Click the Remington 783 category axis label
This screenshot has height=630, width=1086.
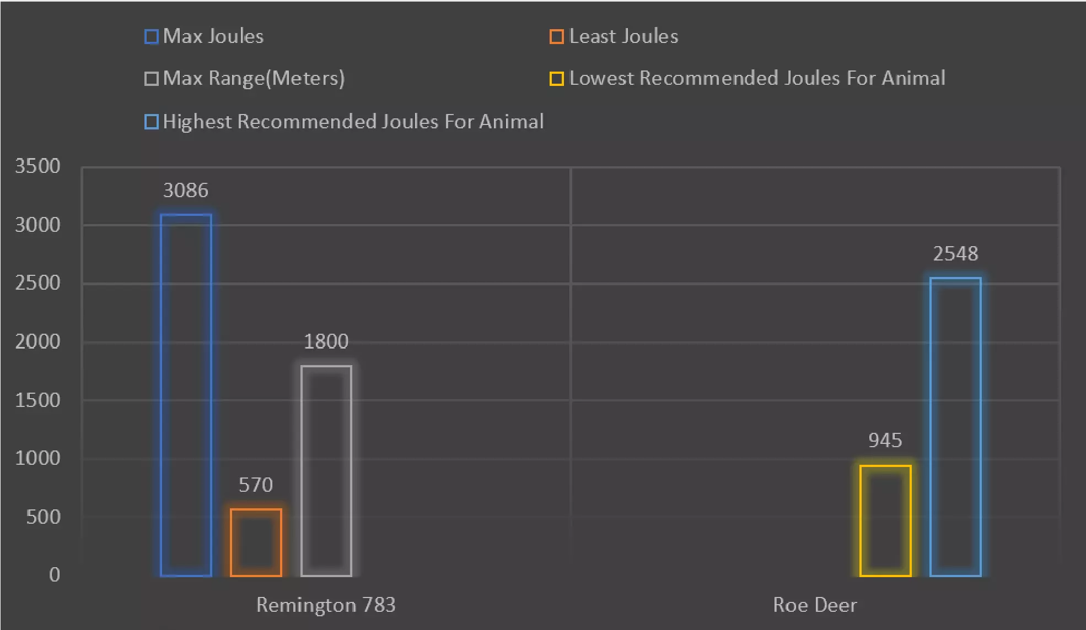(x=326, y=605)
